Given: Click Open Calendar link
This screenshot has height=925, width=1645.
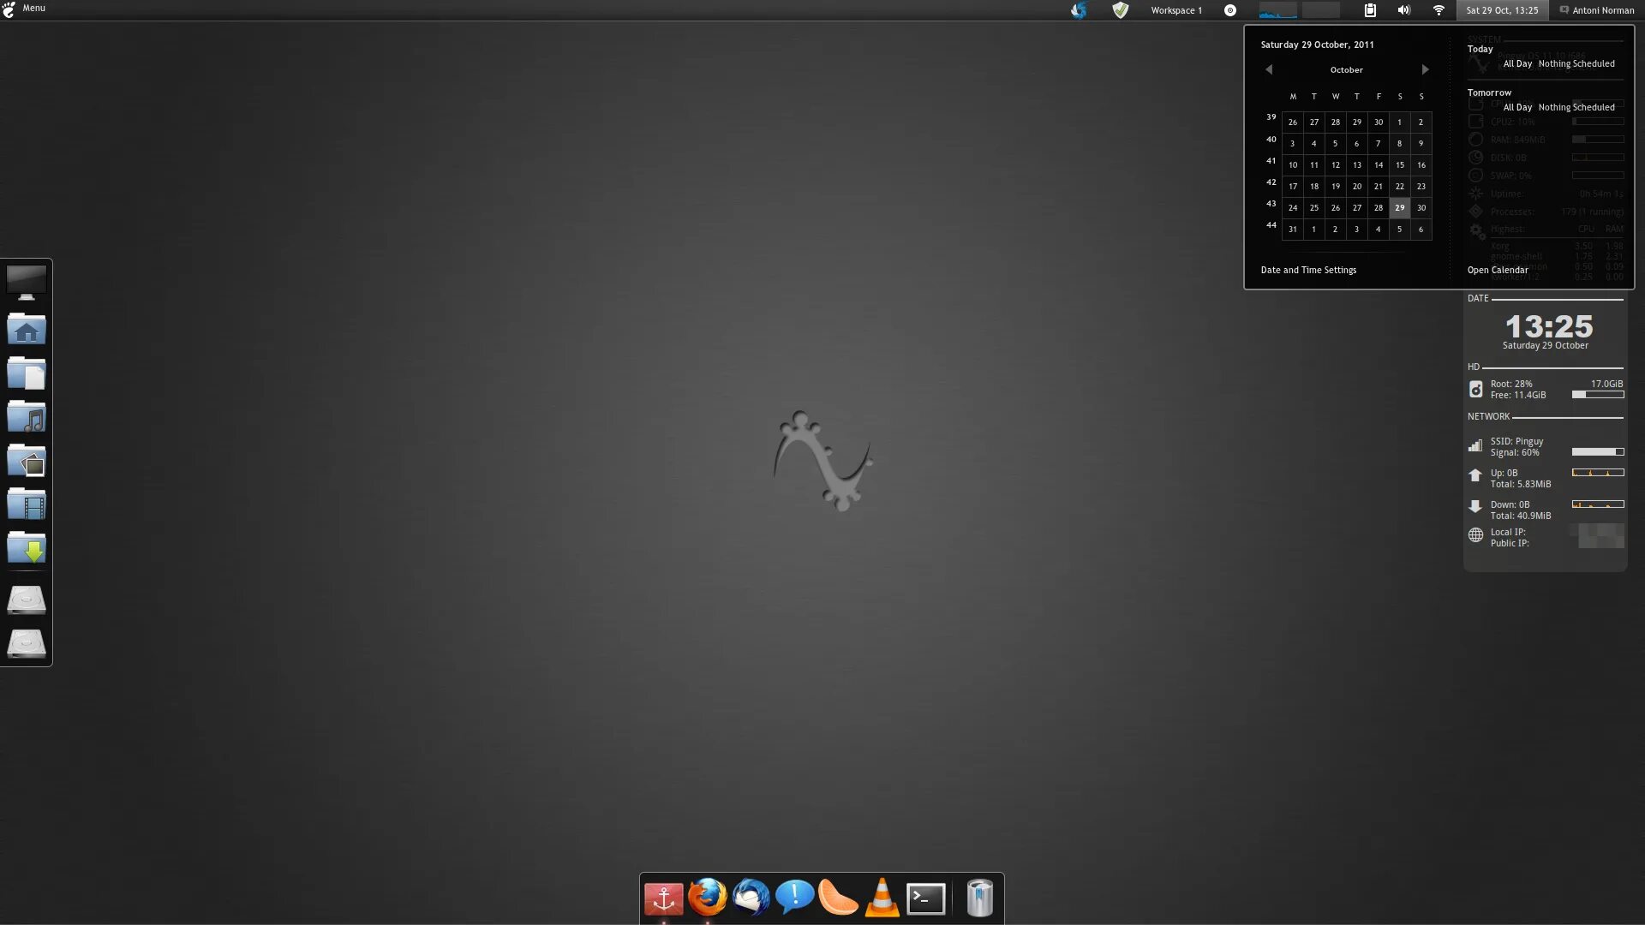Looking at the screenshot, I should (1498, 270).
